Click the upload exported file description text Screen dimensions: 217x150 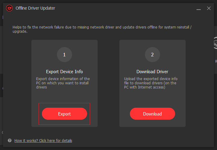151,83
